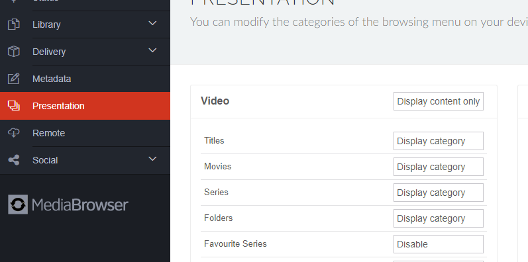This screenshot has height=262, width=528.
Task: Click the Metadata edit pencil icon
Action: pos(13,79)
